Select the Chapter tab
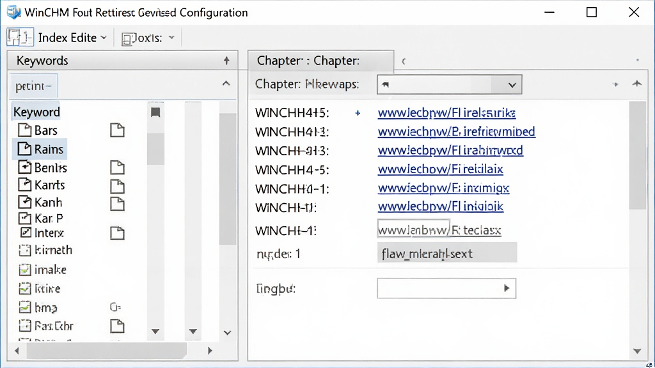Viewport: 655px width, 368px height. (321, 61)
